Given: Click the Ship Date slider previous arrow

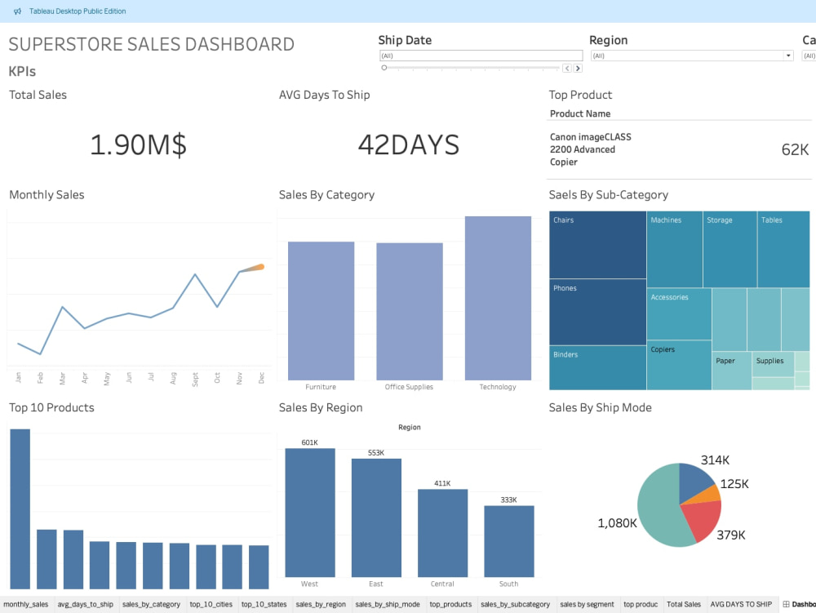Looking at the screenshot, I should pos(567,69).
